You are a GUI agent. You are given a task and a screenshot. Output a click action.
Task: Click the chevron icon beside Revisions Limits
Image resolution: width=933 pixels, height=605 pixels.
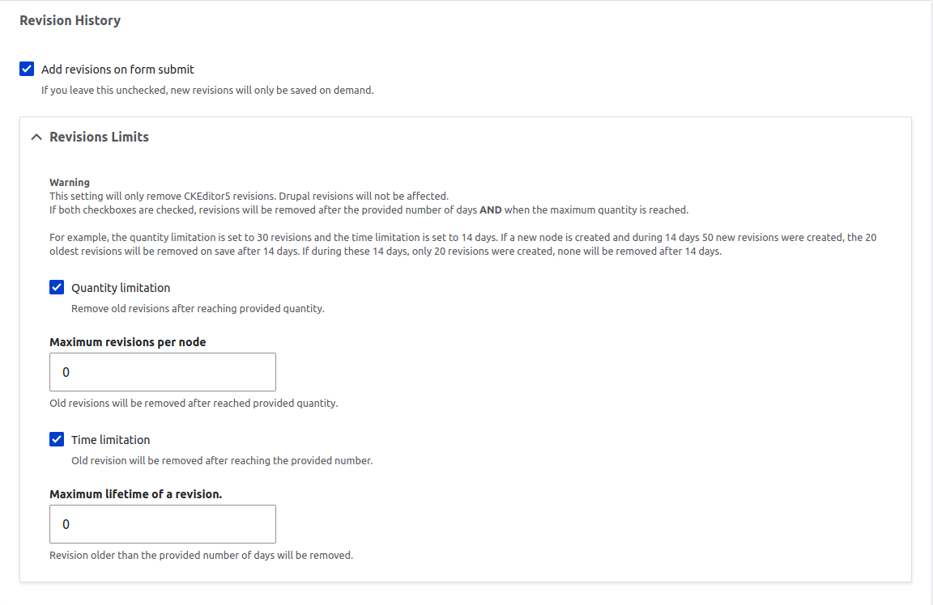click(36, 137)
